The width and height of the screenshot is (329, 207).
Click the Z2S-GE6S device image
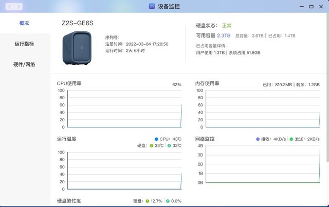tap(77, 48)
